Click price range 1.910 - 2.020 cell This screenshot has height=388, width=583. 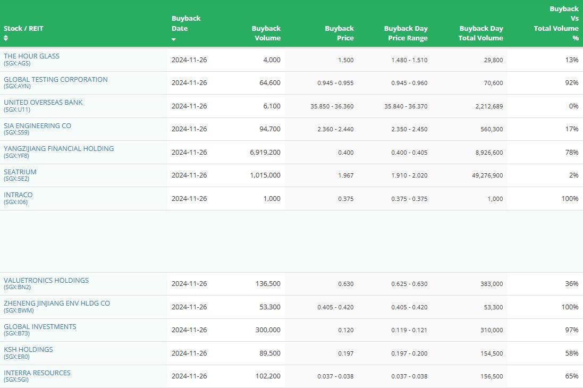[409, 175]
